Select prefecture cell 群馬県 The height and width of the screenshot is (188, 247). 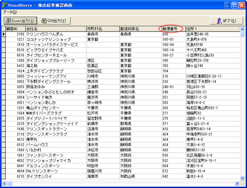(141, 123)
